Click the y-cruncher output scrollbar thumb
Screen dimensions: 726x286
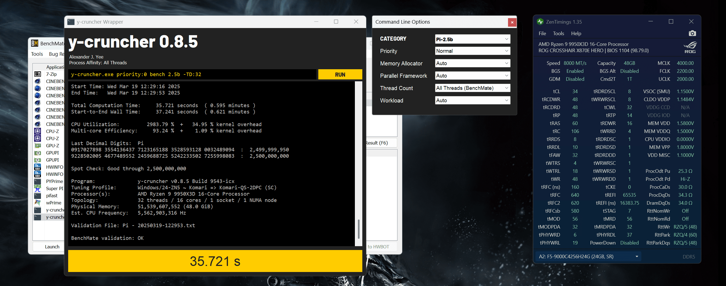point(358,229)
